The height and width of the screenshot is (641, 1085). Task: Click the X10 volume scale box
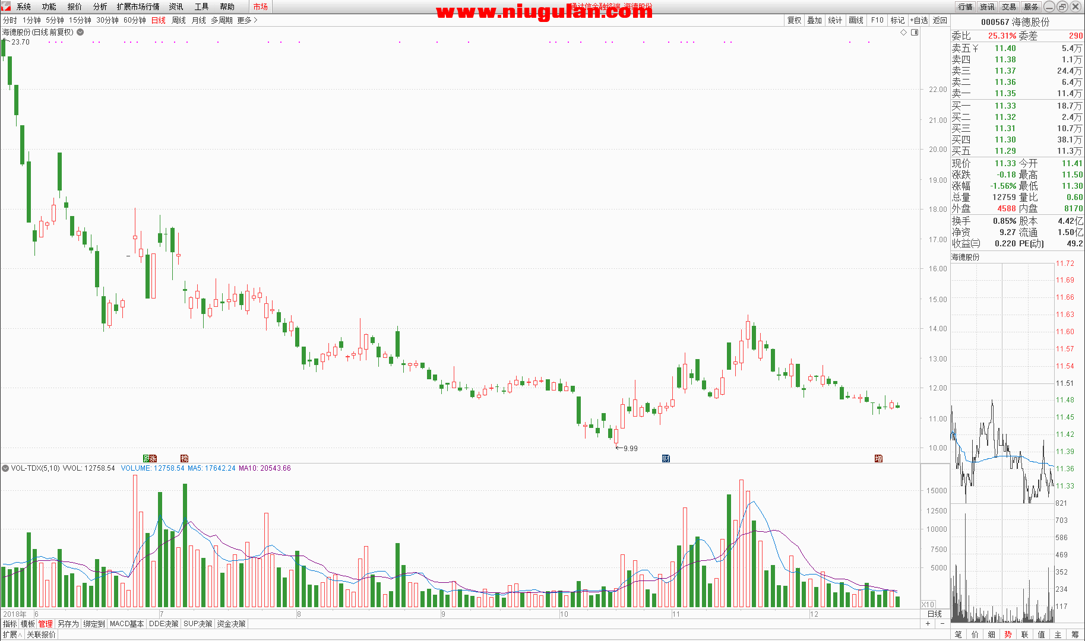click(x=928, y=604)
